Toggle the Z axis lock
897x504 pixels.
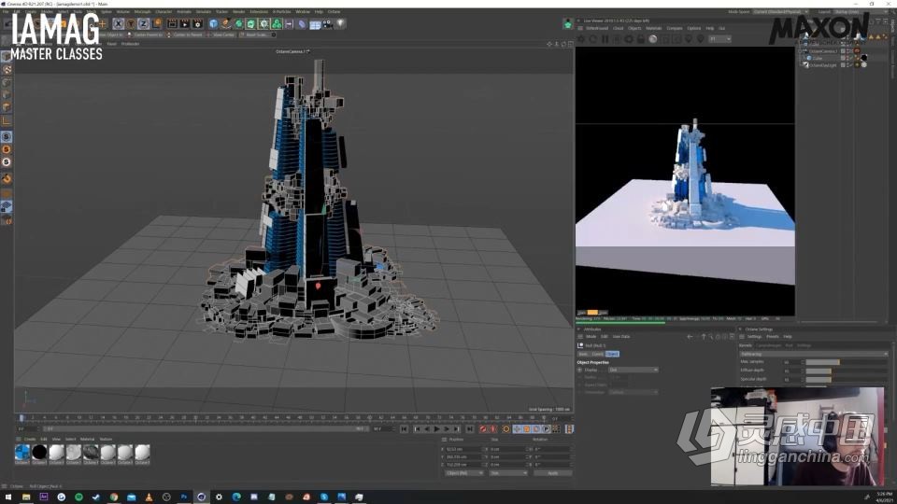point(143,23)
